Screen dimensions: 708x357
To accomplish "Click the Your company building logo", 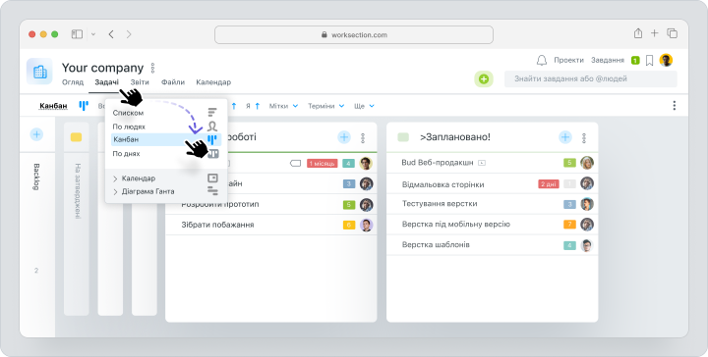I will coord(39,72).
